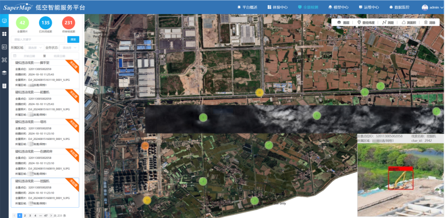Click the clue_id 2942 text in the popup
Screen dimensions: 445x218
coord(422,141)
